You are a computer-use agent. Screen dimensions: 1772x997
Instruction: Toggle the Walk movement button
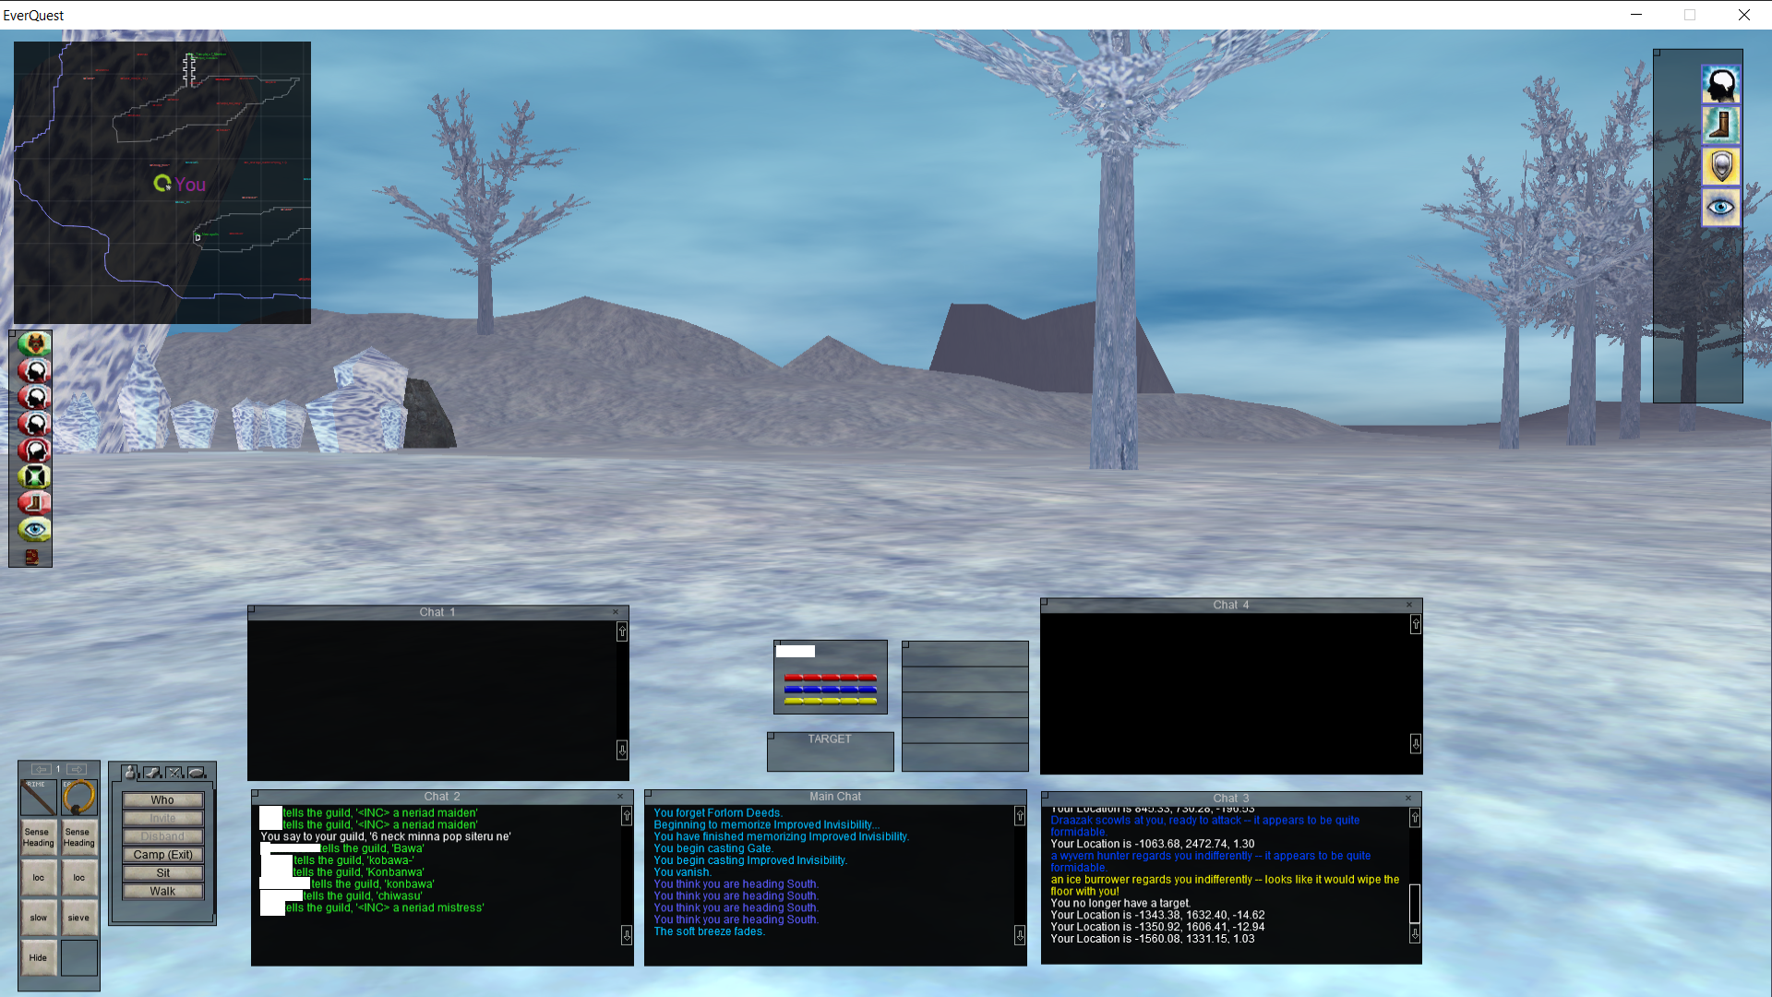pos(162,892)
